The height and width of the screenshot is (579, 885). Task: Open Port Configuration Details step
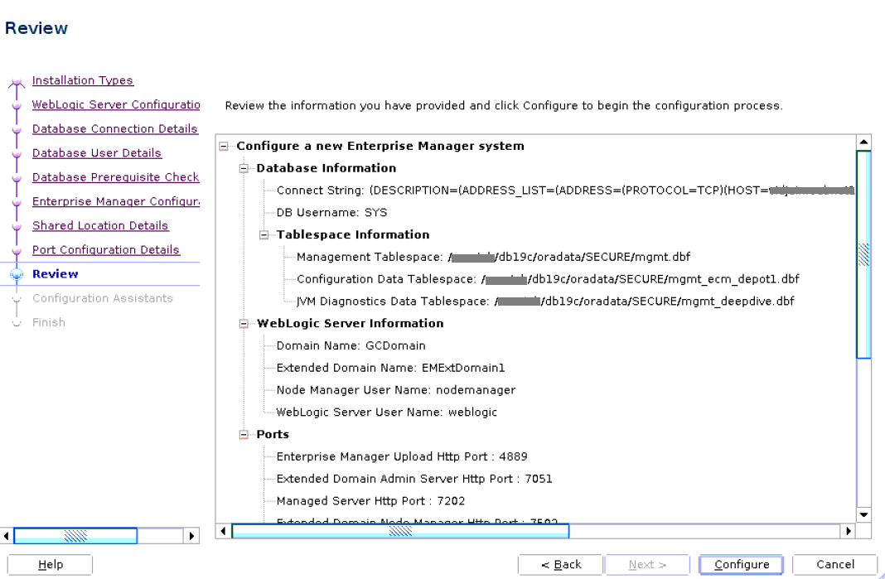click(x=105, y=250)
